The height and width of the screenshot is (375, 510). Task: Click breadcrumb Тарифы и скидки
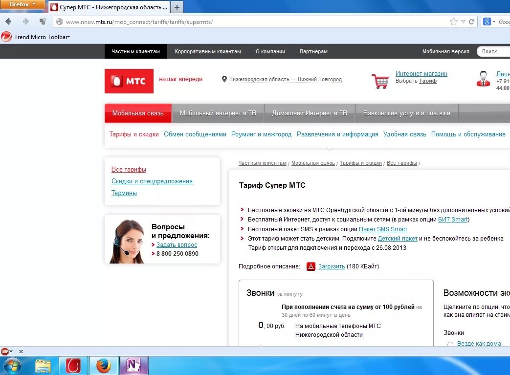click(x=361, y=163)
